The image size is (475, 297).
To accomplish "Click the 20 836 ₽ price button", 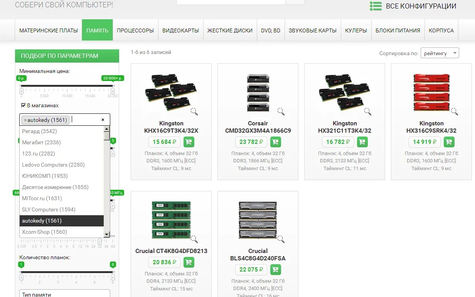I will [165, 262].
